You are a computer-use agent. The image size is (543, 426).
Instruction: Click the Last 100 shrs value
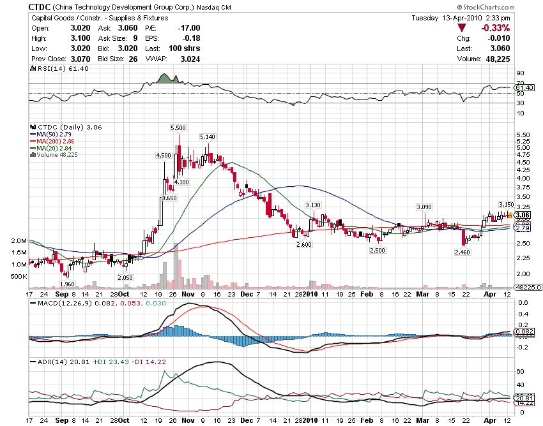184,48
